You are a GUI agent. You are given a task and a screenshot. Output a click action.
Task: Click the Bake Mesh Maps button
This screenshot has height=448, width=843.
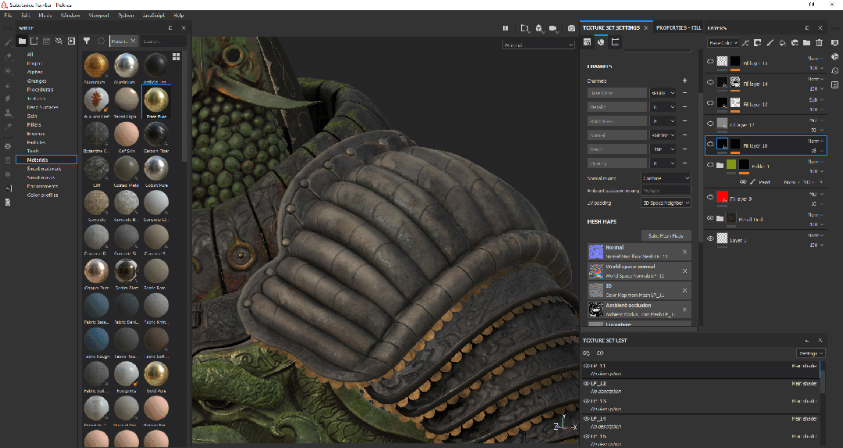tap(666, 235)
